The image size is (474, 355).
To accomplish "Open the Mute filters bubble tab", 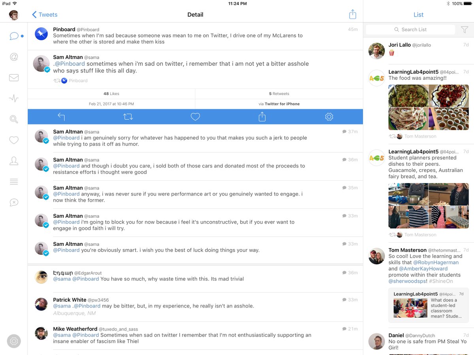I will tap(14, 202).
